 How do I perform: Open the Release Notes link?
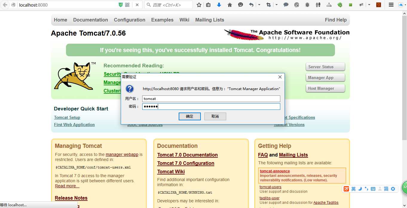[x=71, y=198]
